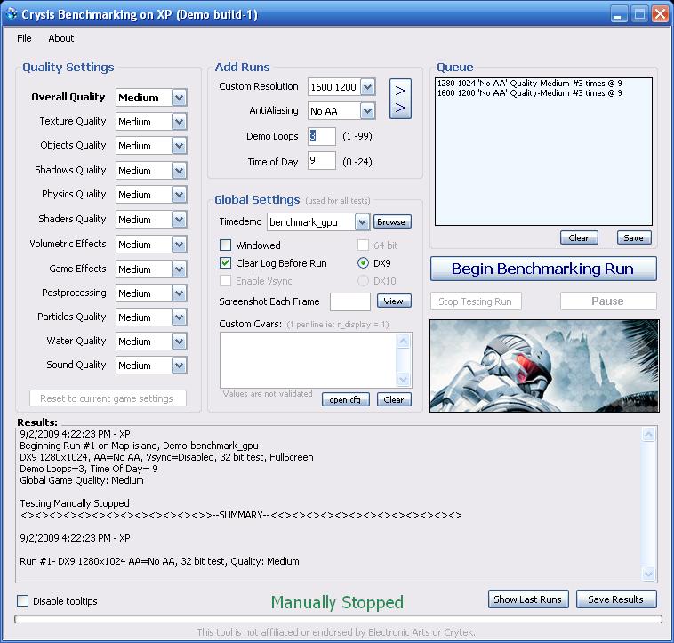Click the Demo Loops input field
Image resolution: width=674 pixels, height=643 pixels.
322,136
